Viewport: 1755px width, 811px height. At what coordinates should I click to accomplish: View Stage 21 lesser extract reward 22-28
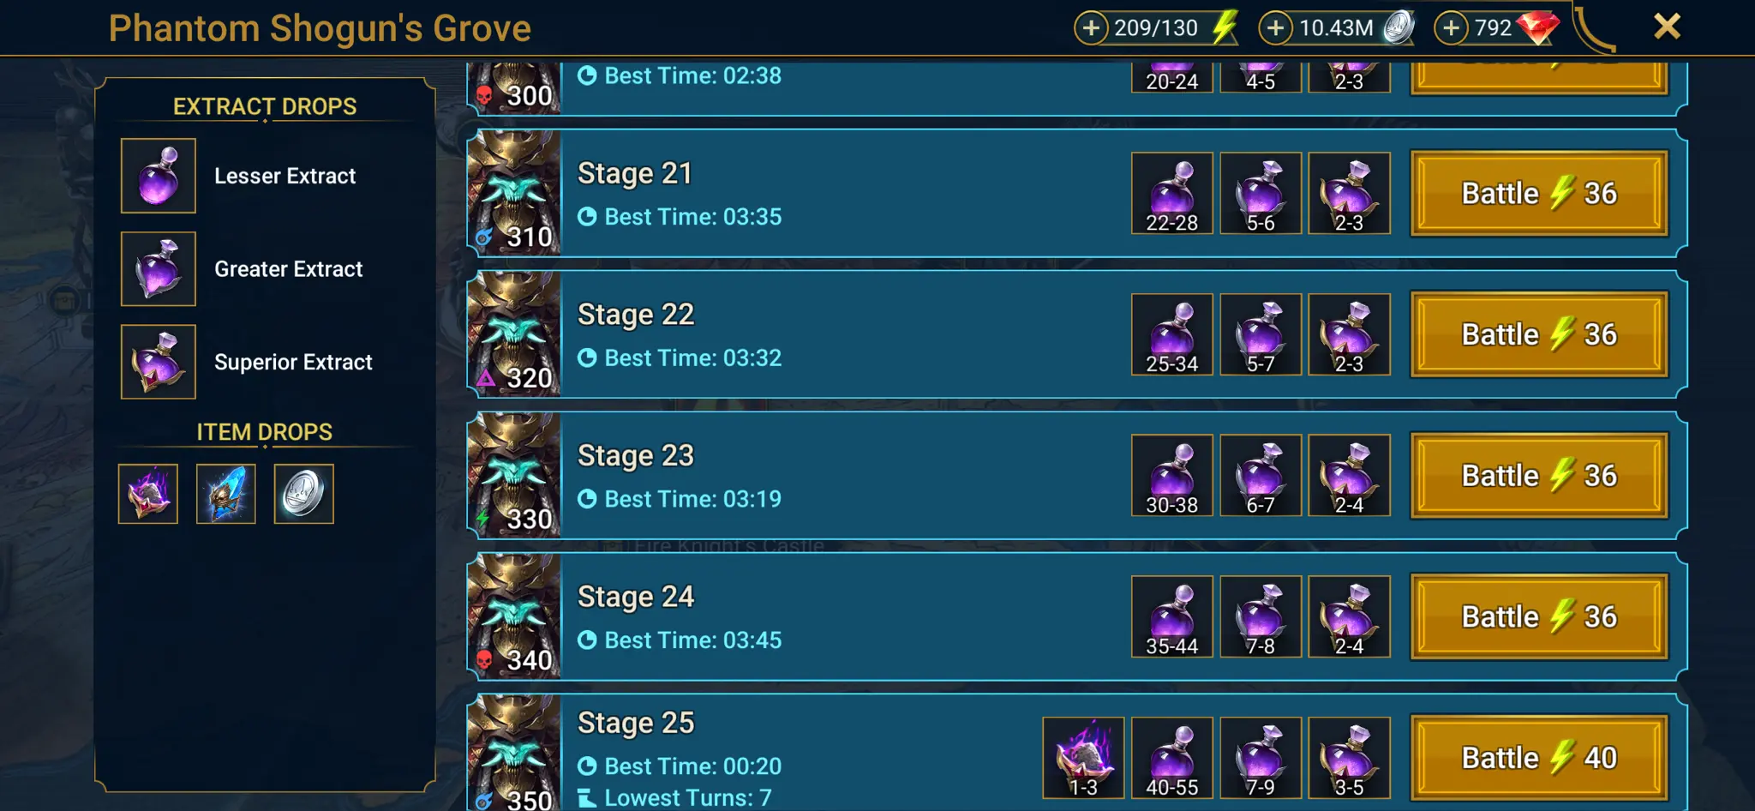click(1172, 194)
